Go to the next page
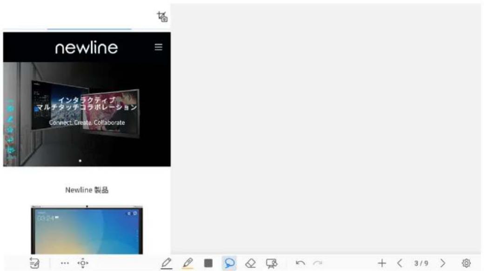 (x=443, y=263)
